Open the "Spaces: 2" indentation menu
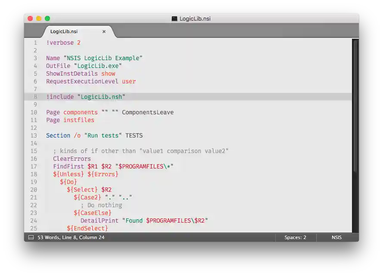 296,237
